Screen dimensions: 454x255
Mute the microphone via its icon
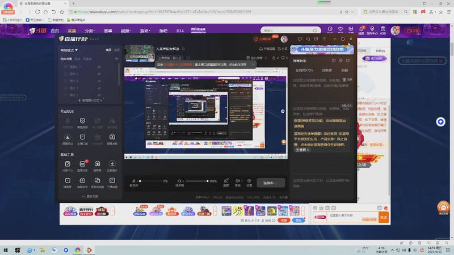[x=133, y=181]
